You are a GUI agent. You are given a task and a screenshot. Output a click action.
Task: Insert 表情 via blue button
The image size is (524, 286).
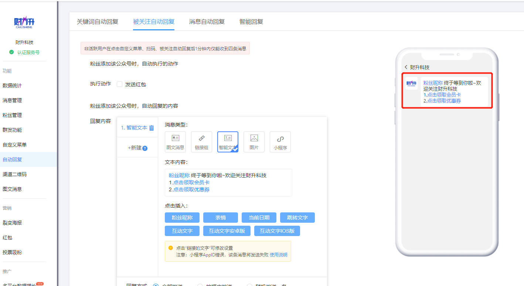221,218
